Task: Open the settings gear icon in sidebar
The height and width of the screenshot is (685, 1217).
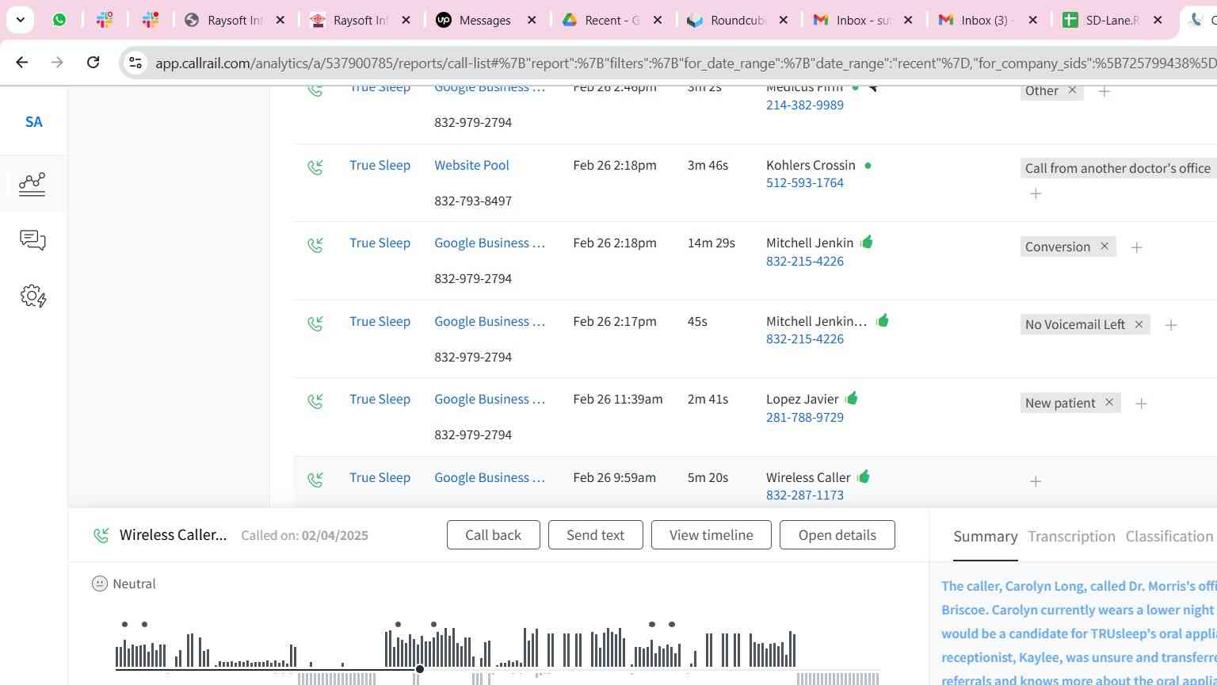Action: 33,297
